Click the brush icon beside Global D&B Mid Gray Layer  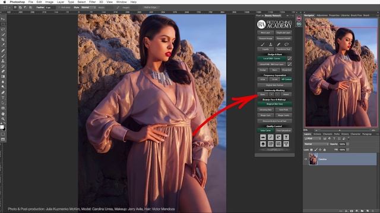[x=289, y=64]
